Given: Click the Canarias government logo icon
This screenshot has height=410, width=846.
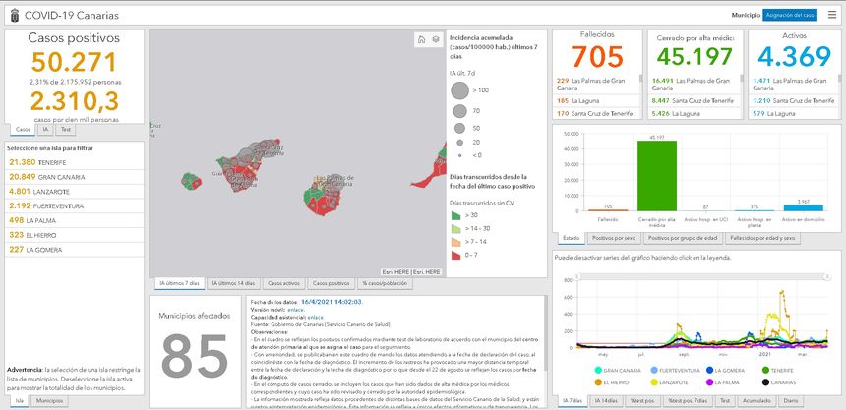Looking at the screenshot, I should point(11,16).
